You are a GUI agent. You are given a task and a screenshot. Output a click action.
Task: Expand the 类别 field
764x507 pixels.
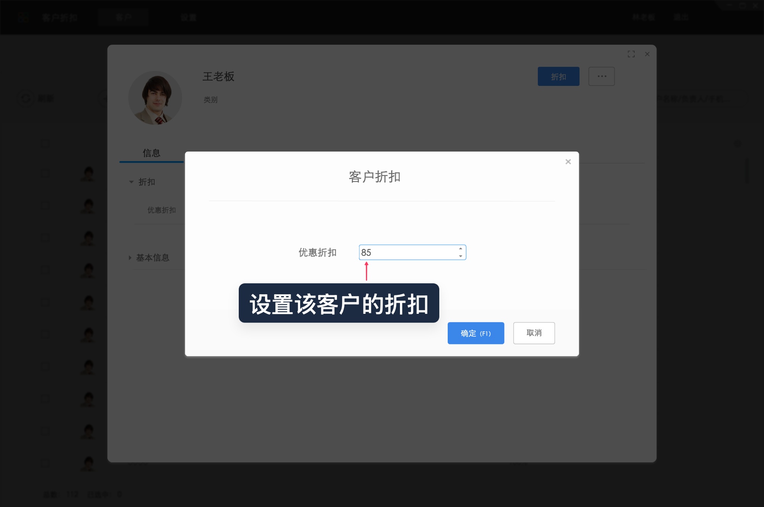210,100
